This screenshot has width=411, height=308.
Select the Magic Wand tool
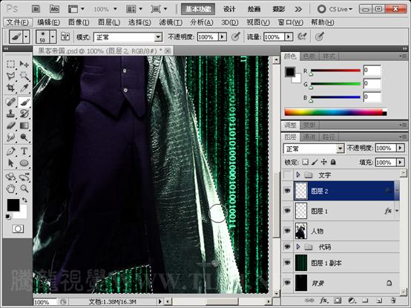point(24,76)
